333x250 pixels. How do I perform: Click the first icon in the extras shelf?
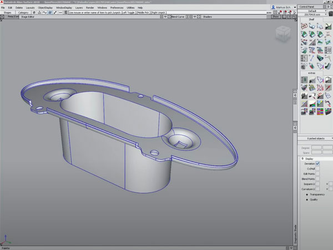coord(304,80)
